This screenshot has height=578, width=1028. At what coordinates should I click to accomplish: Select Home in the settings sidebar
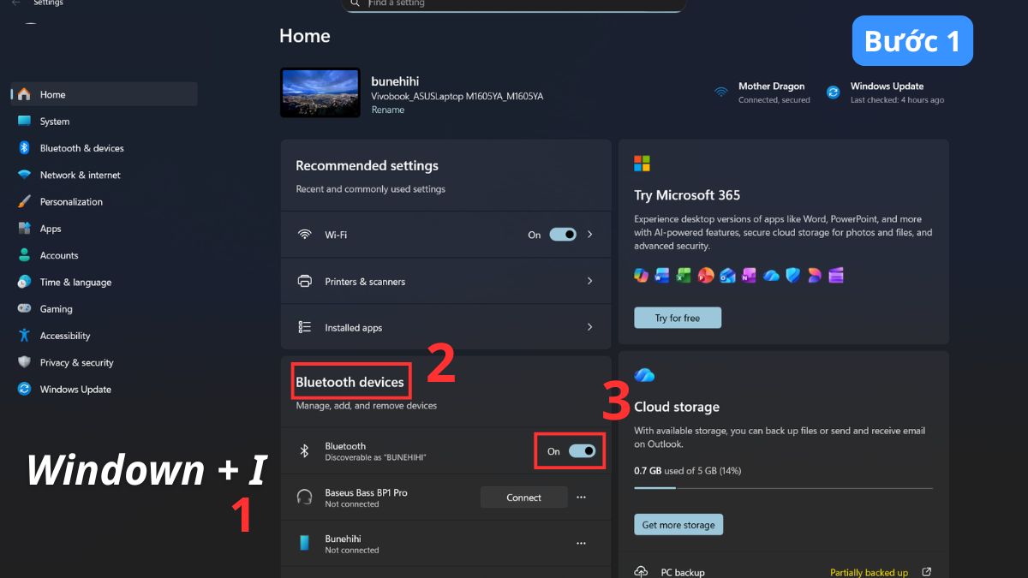point(105,94)
